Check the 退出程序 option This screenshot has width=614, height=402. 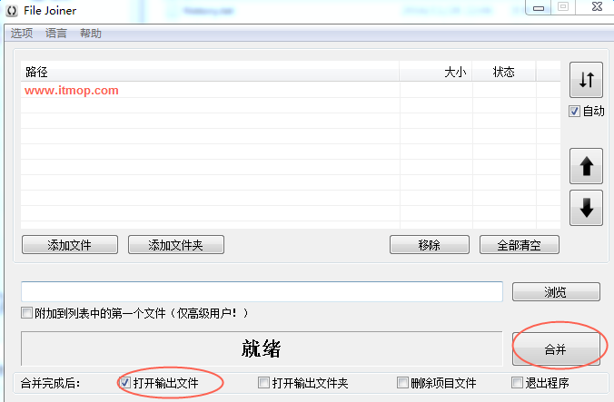[x=518, y=382]
